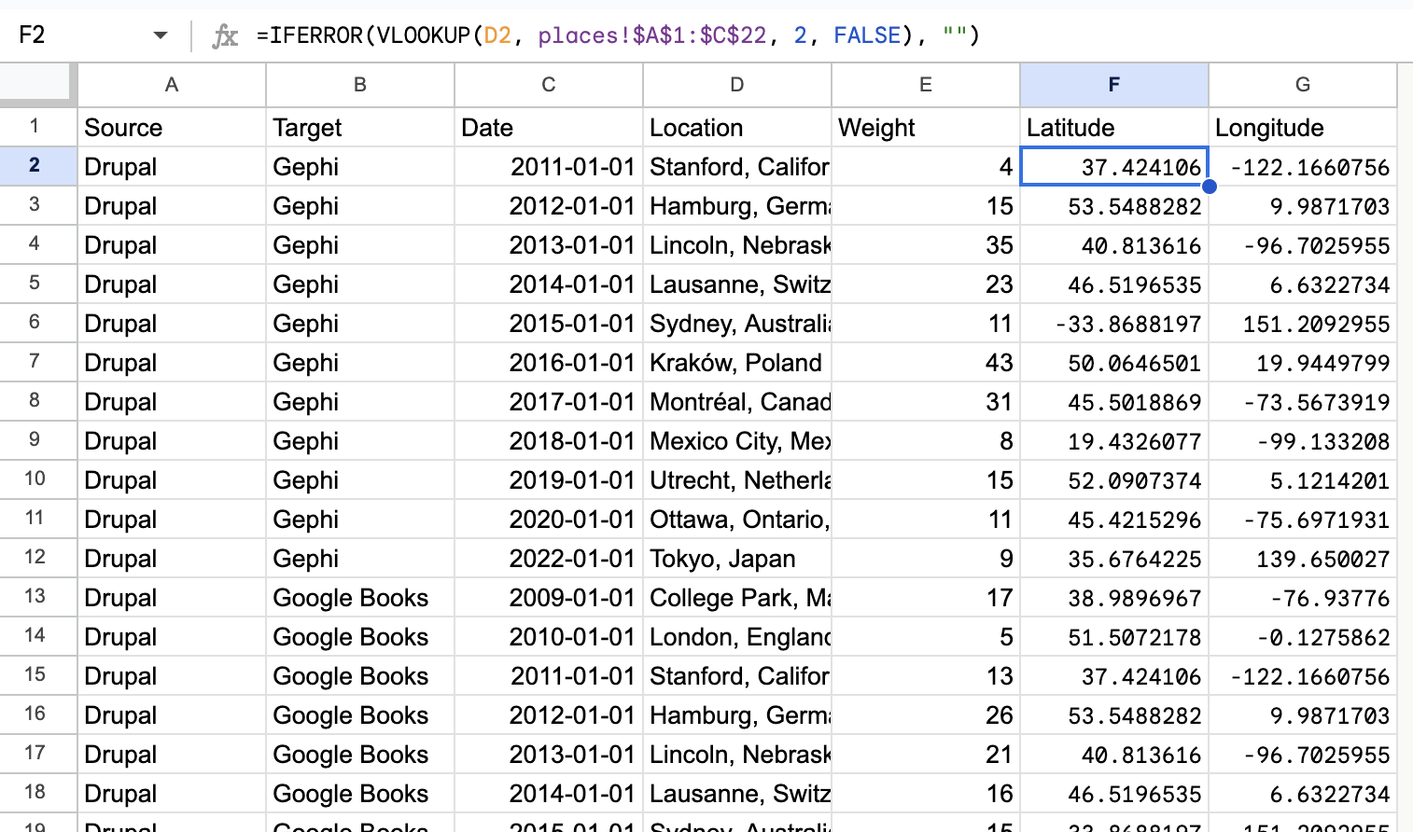Select the Kraków, Poland location cell
Viewport: 1413px width, 832px height.
click(x=736, y=363)
